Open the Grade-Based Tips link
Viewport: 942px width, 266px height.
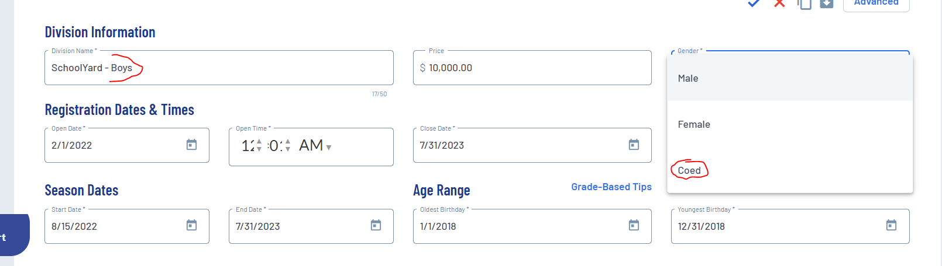click(611, 187)
